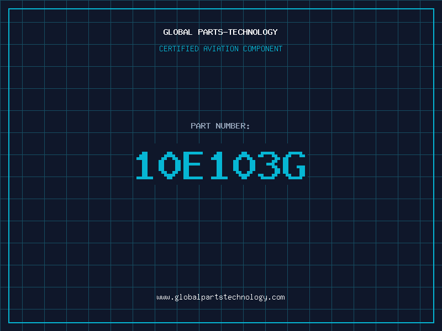The width and height of the screenshot is (442, 331).
Task: Open the www.globalpartstechnology.com website link
Action: [220, 297]
